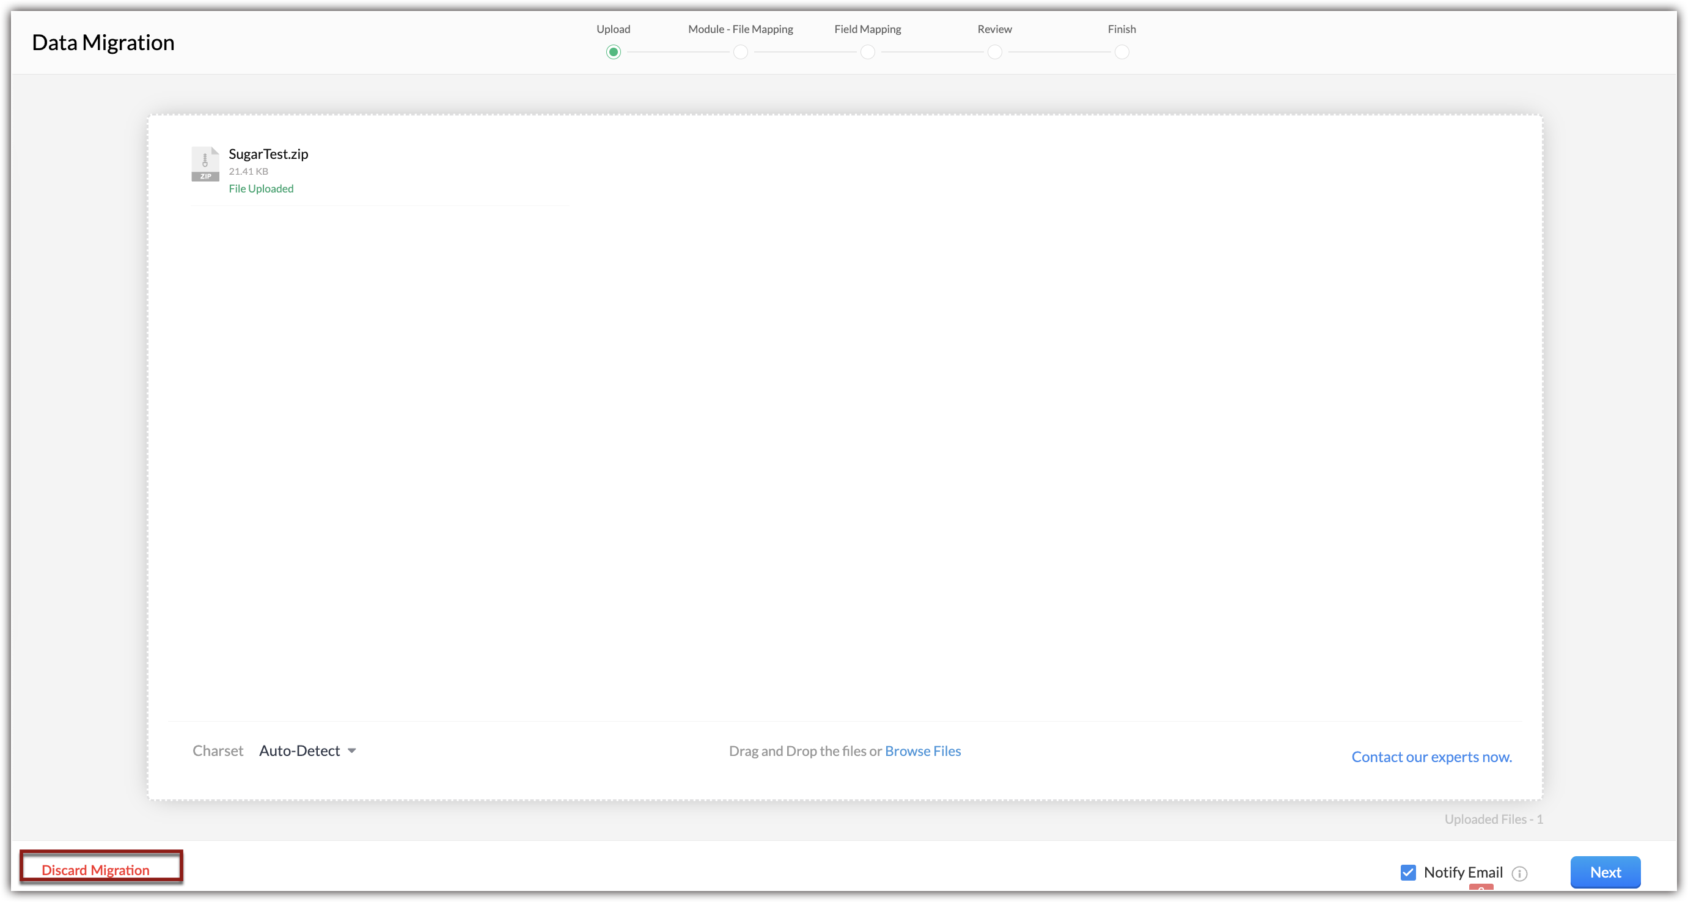Click the Upload step circle indicator
This screenshot has height=902, width=1688.
coord(613,52)
